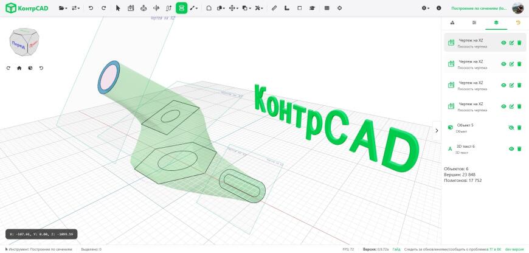The image size is (529, 253).
Task: Select the Объект 5 list row
Action: click(485, 128)
